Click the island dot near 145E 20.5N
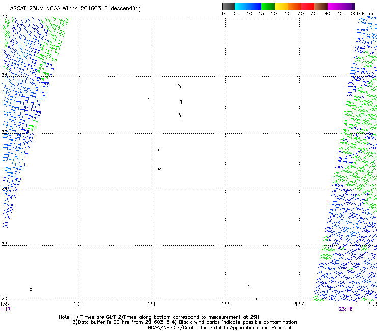The width and height of the screenshot is (377, 331). tap(248, 285)
